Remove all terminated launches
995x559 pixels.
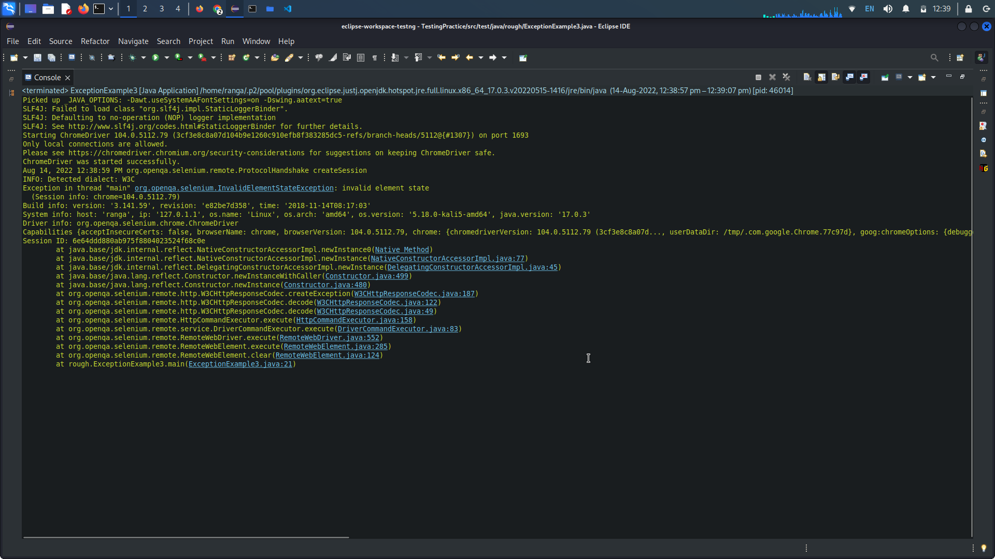pos(786,77)
